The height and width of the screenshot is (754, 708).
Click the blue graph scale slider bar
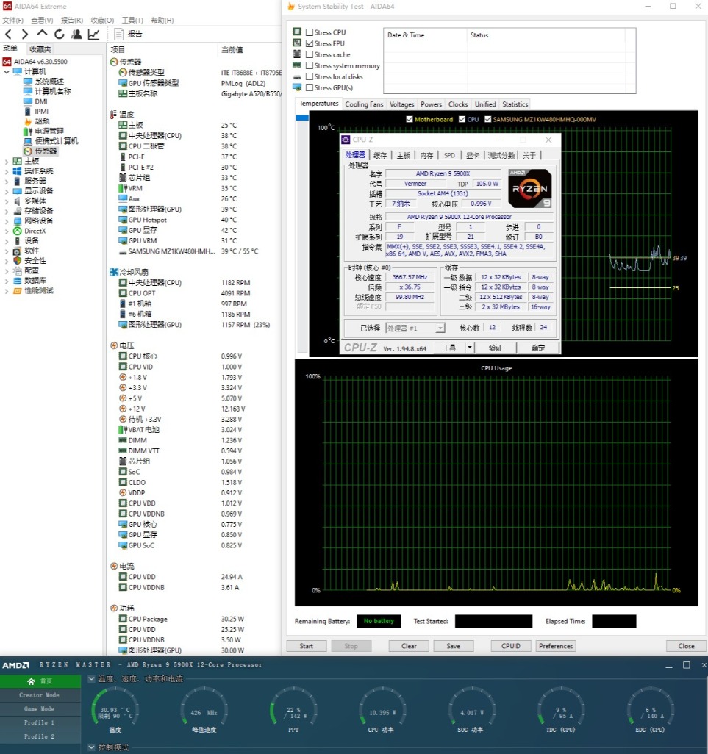click(x=302, y=118)
